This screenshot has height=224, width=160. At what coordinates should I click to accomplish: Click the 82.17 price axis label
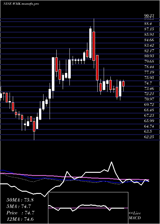[149, 51]
